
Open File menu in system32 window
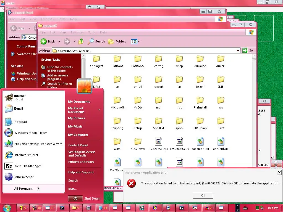pyautogui.click(x=43, y=32)
